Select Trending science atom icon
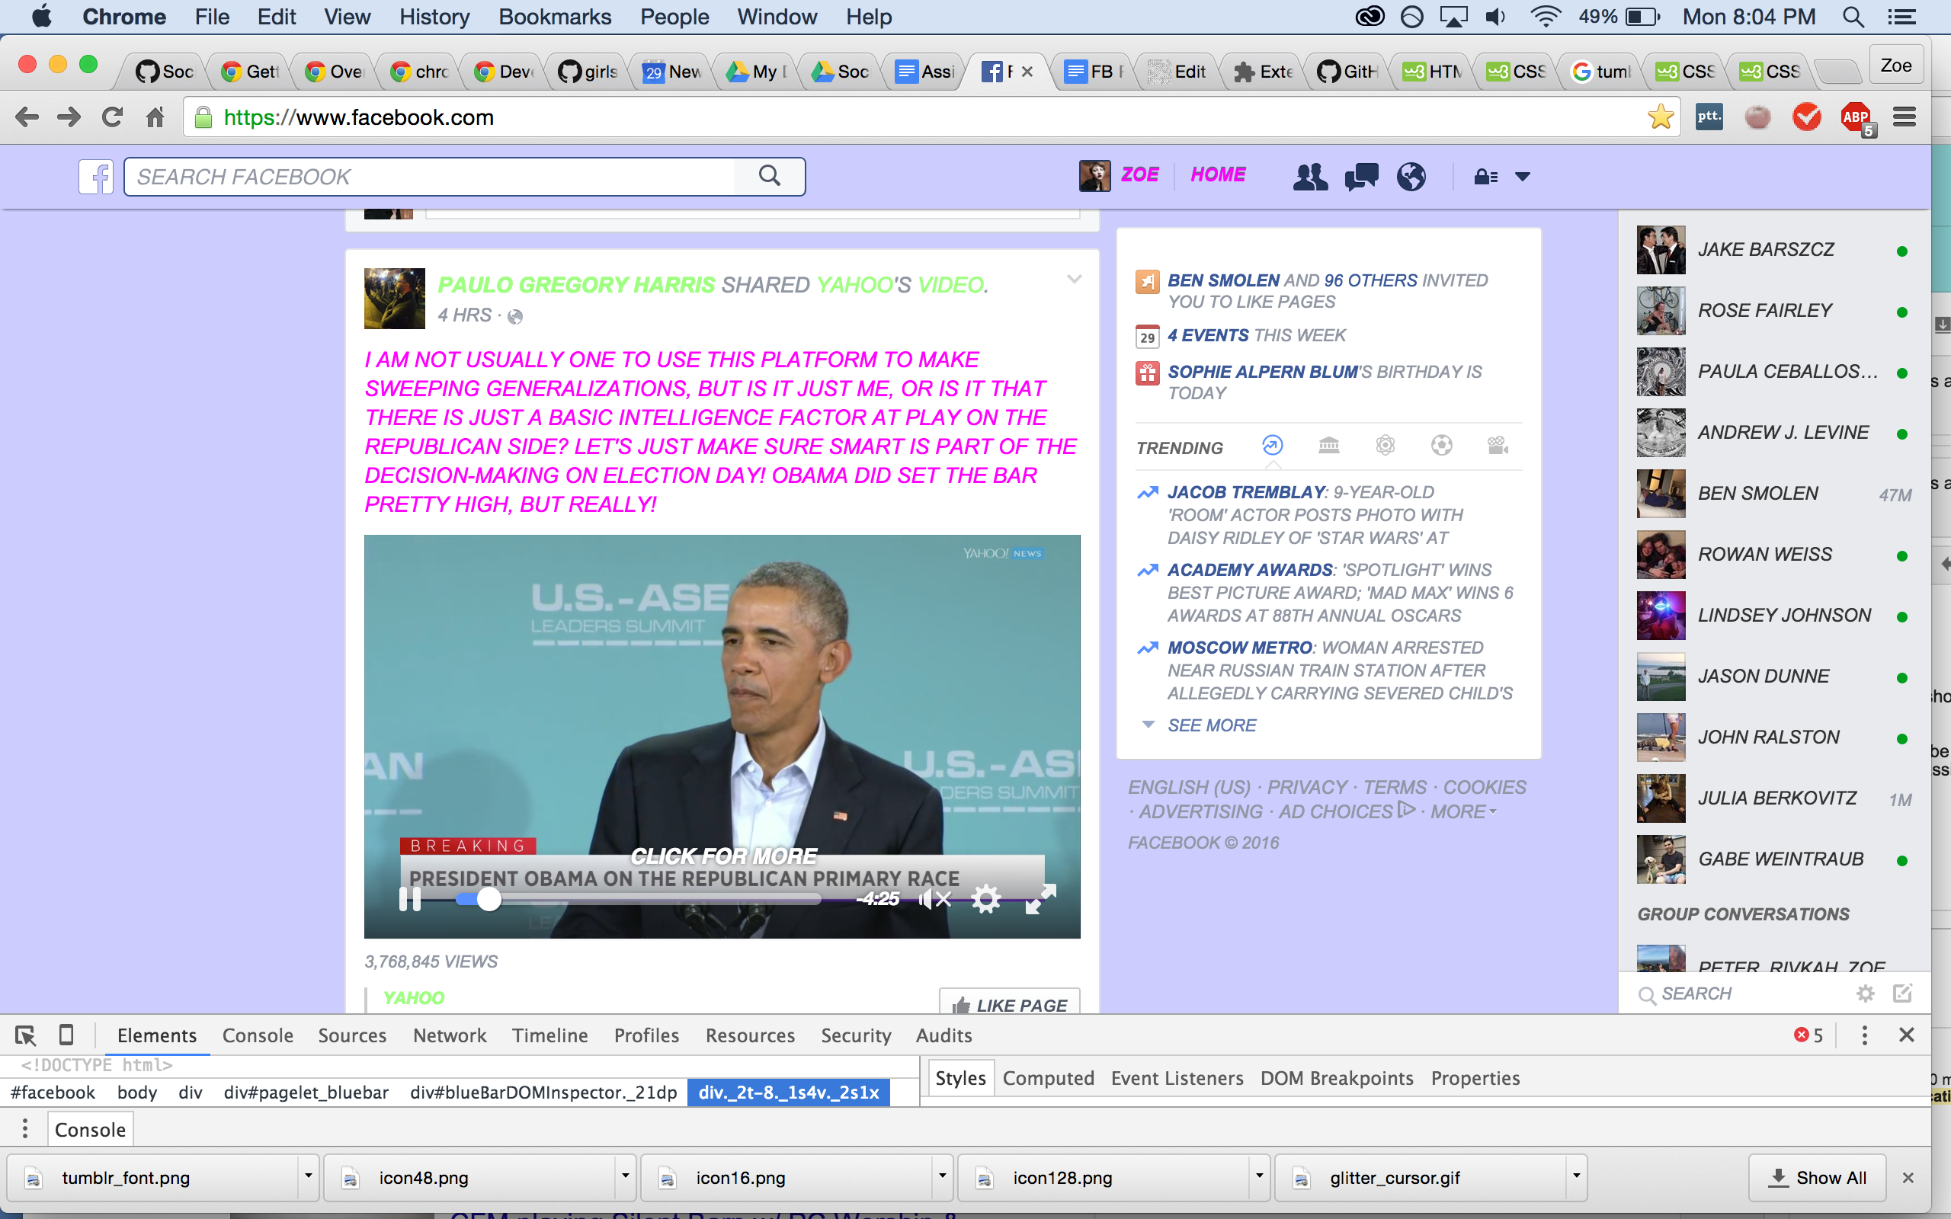The height and width of the screenshot is (1219, 1951). (x=1385, y=445)
